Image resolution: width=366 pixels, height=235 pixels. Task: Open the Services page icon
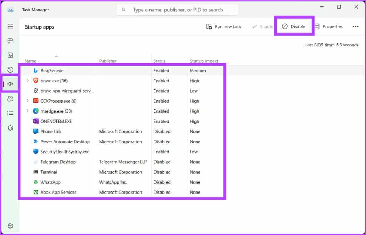tap(10, 128)
